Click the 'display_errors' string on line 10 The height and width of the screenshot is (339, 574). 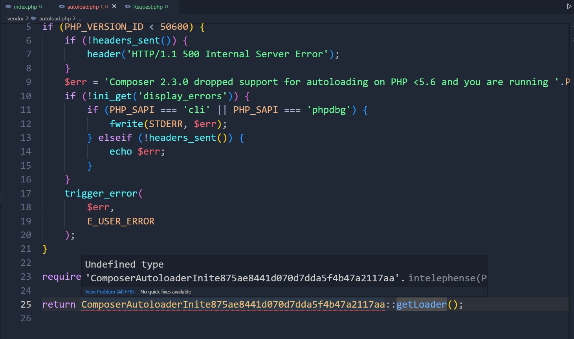[183, 96]
